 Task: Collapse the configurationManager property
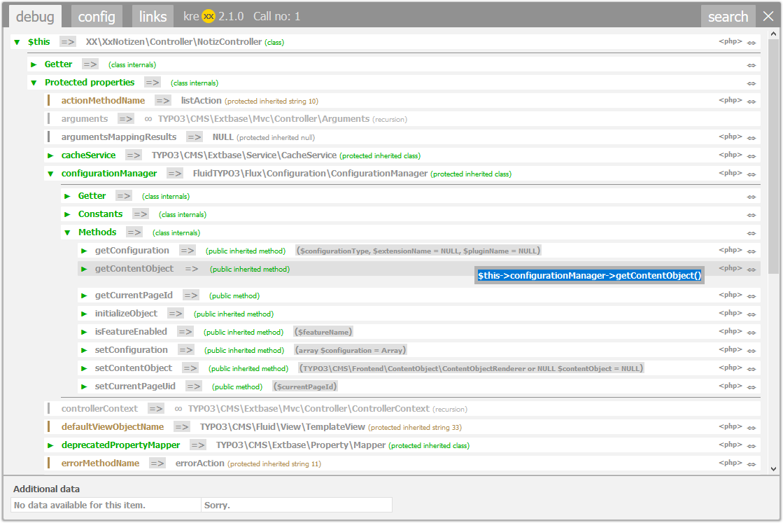(x=50, y=174)
